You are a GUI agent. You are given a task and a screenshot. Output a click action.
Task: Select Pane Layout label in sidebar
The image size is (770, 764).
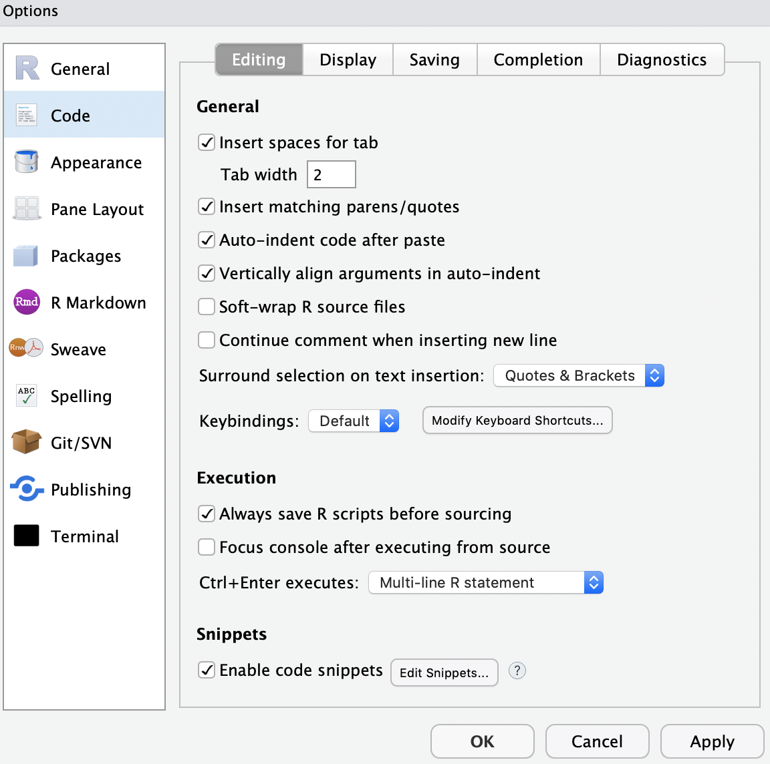point(97,210)
